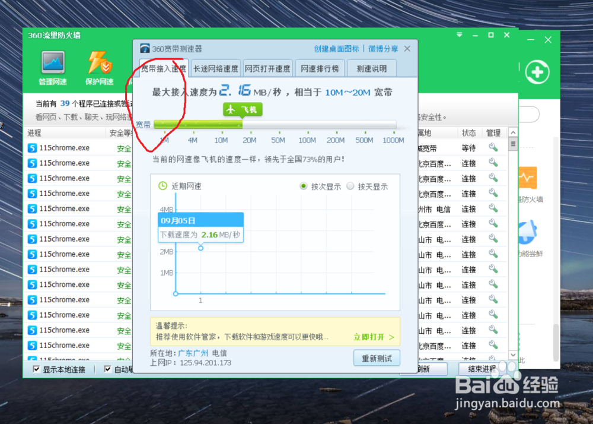Click scrollbar down arrow in process list
593x424 pixels.
tap(513, 355)
